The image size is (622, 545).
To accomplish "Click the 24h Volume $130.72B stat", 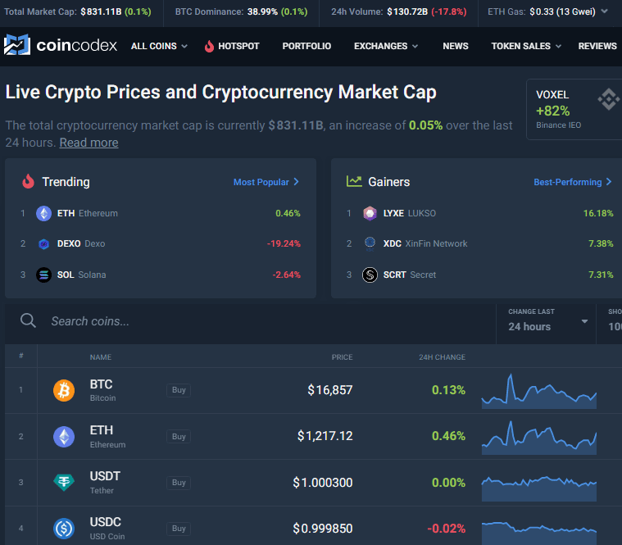I will [x=398, y=11].
